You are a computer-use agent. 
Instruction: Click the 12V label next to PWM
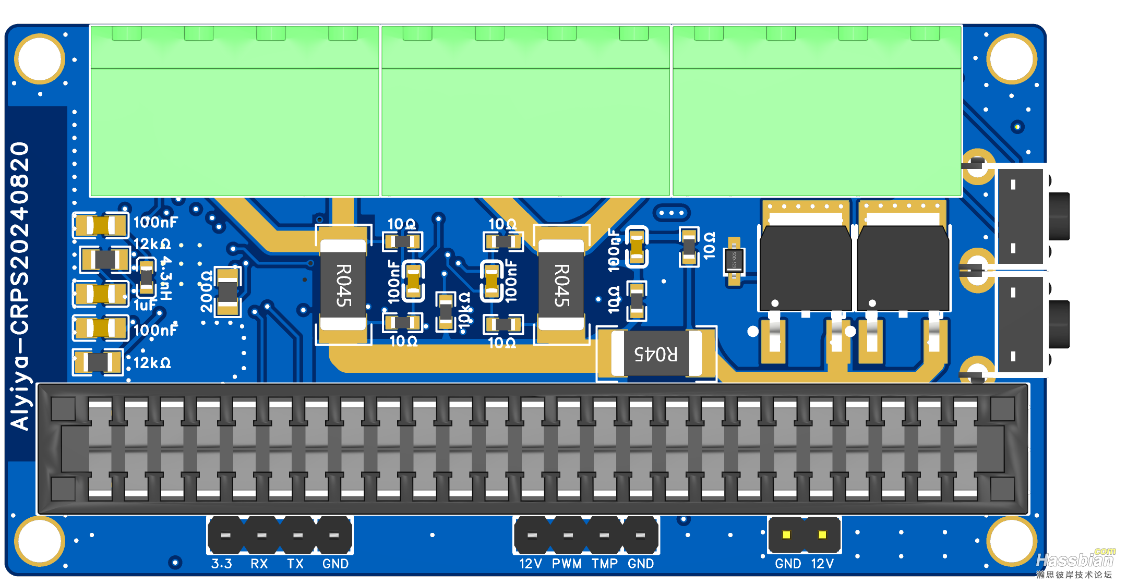pyautogui.click(x=531, y=564)
